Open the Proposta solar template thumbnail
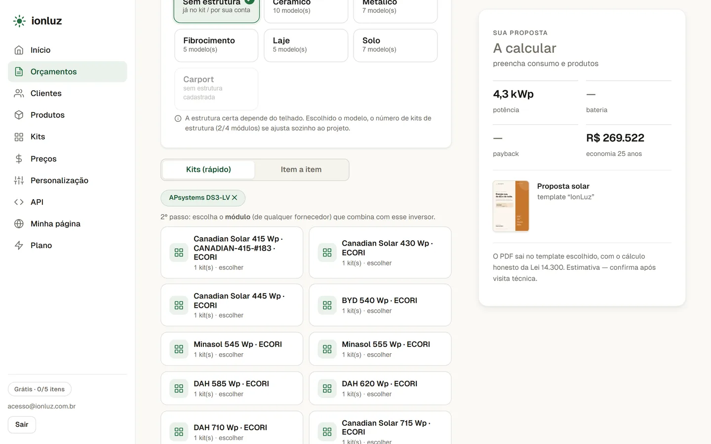Viewport: 711px width, 444px height. [x=511, y=206]
